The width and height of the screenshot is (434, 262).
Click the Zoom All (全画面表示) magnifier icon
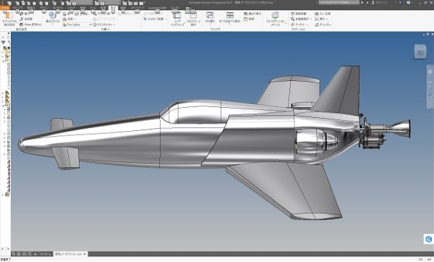292,19
